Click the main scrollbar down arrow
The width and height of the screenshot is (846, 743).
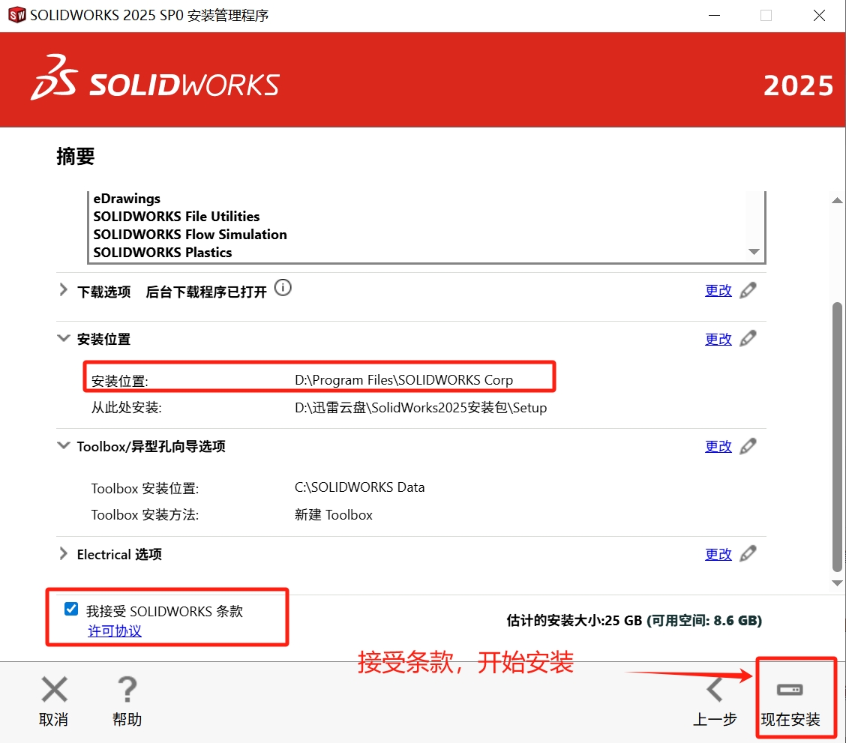[x=837, y=583]
